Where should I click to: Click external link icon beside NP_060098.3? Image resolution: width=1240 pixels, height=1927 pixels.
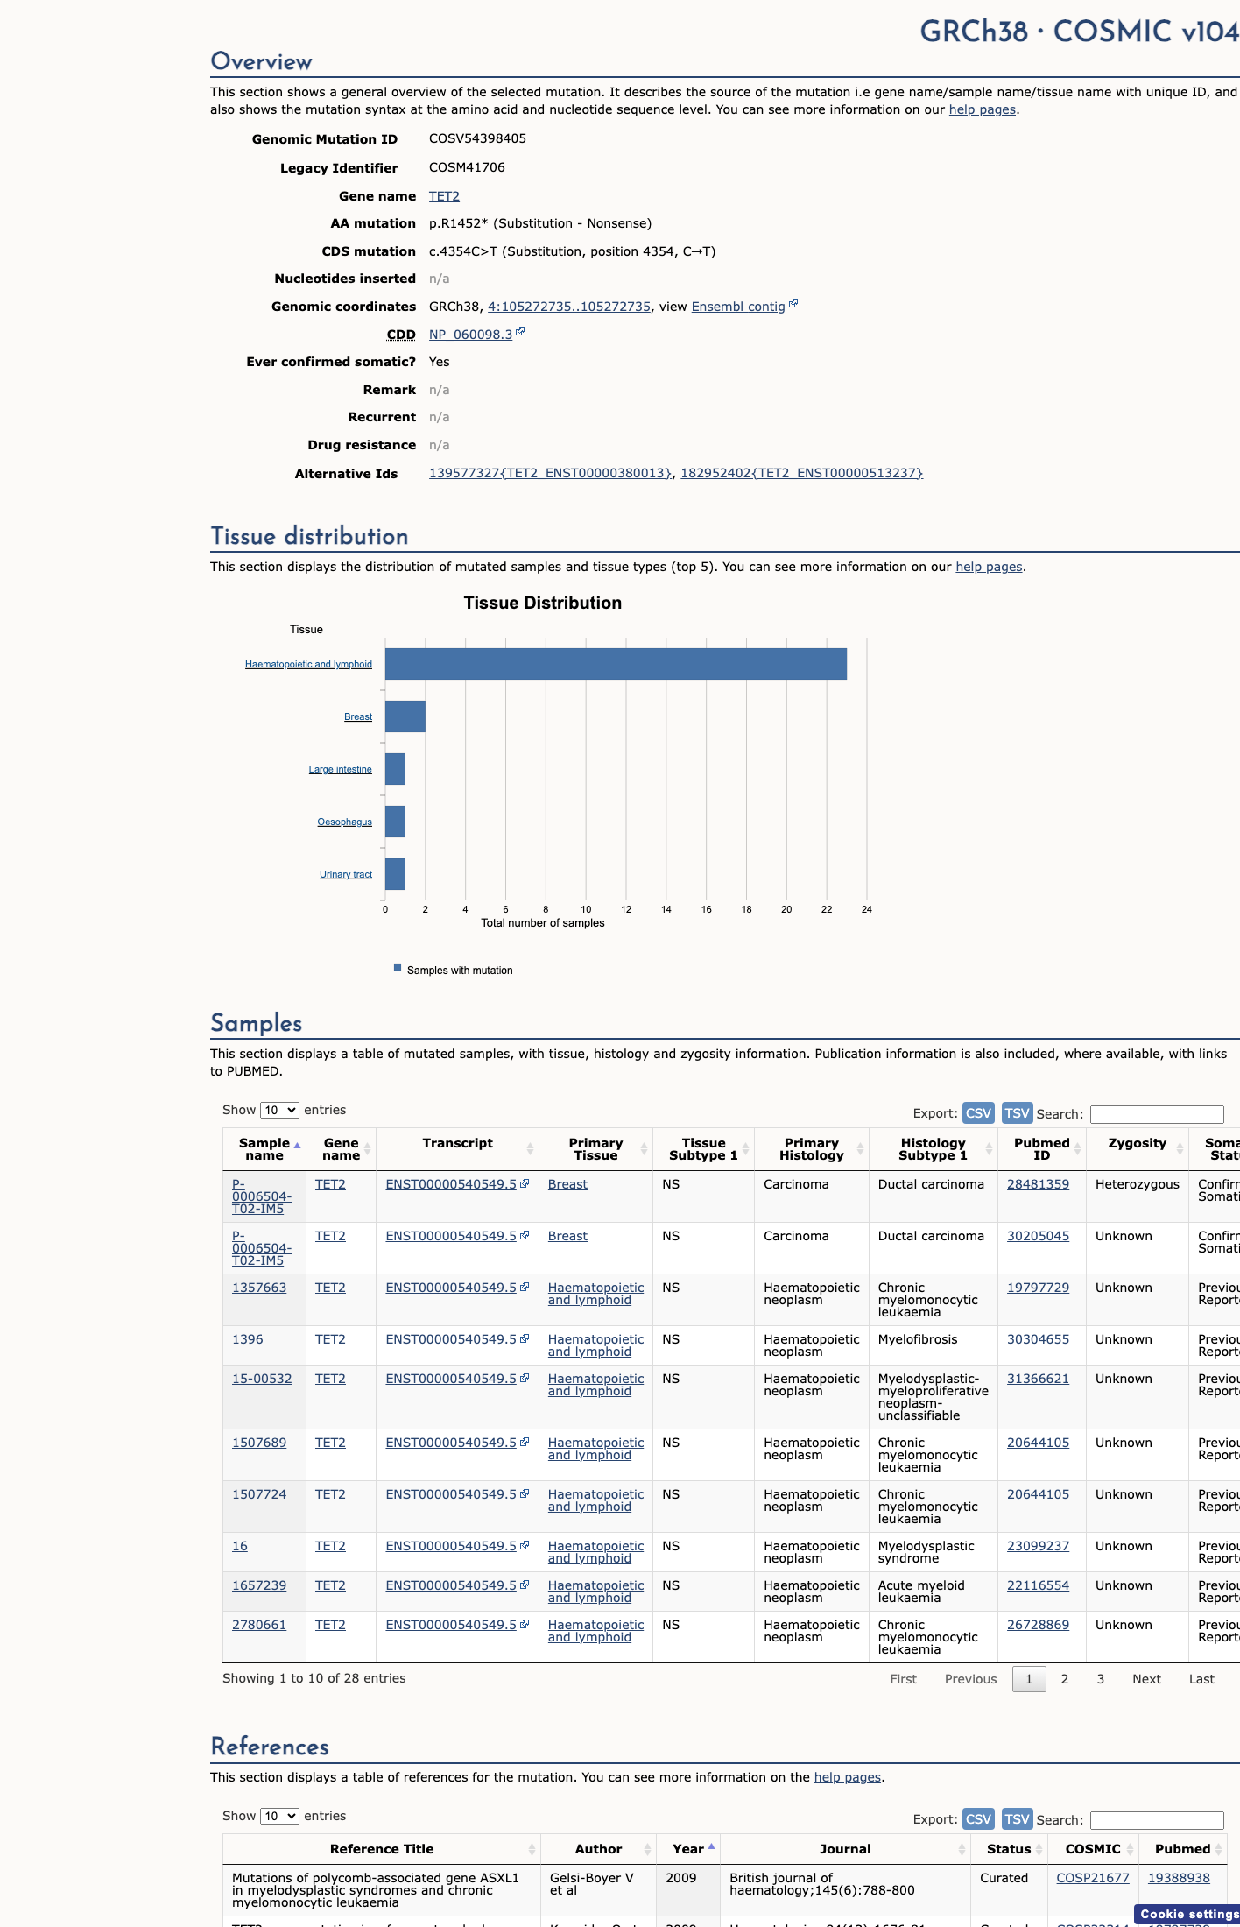(x=520, y=332)
